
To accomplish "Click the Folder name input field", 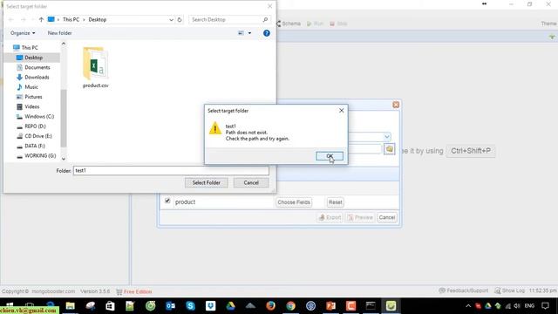I will 171,171.
